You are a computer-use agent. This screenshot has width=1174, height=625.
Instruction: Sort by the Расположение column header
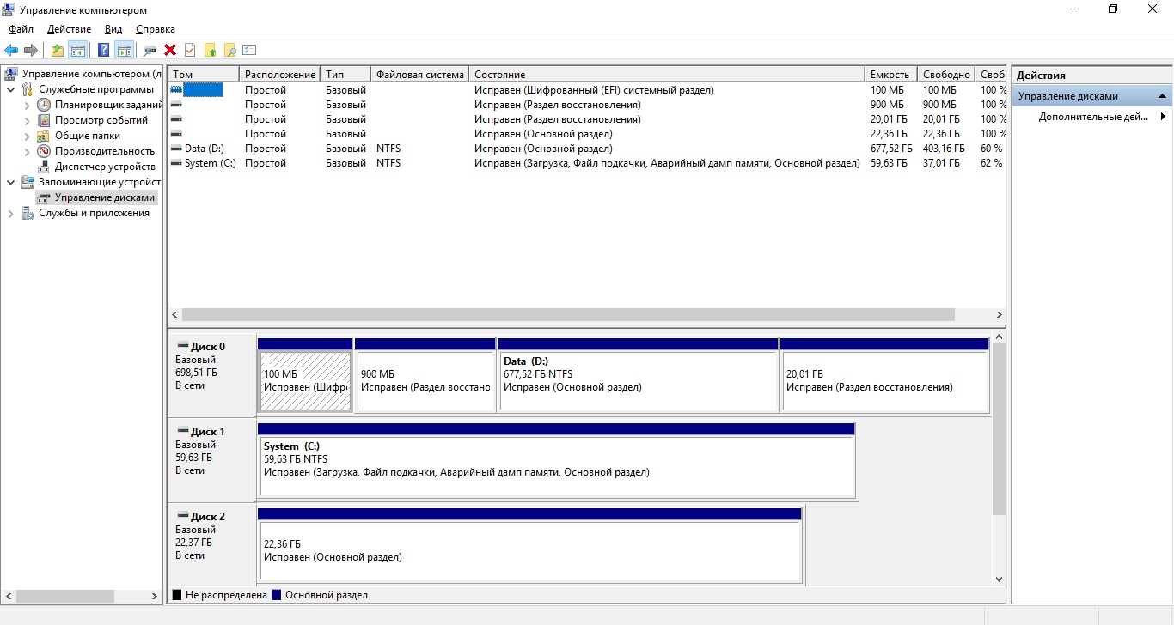pos(280,75)
